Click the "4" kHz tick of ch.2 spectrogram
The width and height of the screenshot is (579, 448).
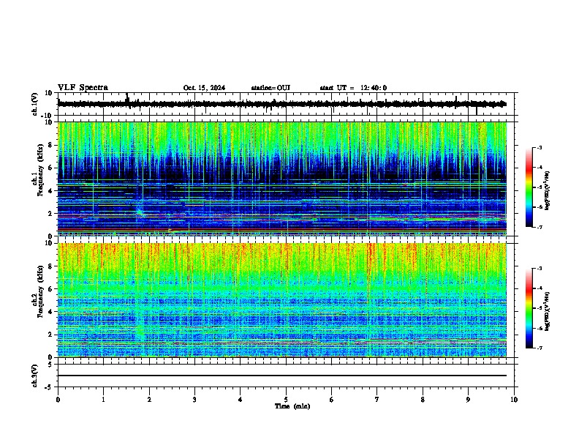click(51, 312)
